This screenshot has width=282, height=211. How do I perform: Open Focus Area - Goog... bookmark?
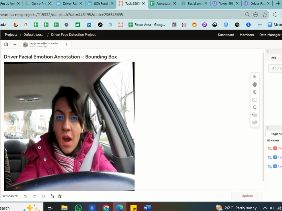[x=147, y=25]
